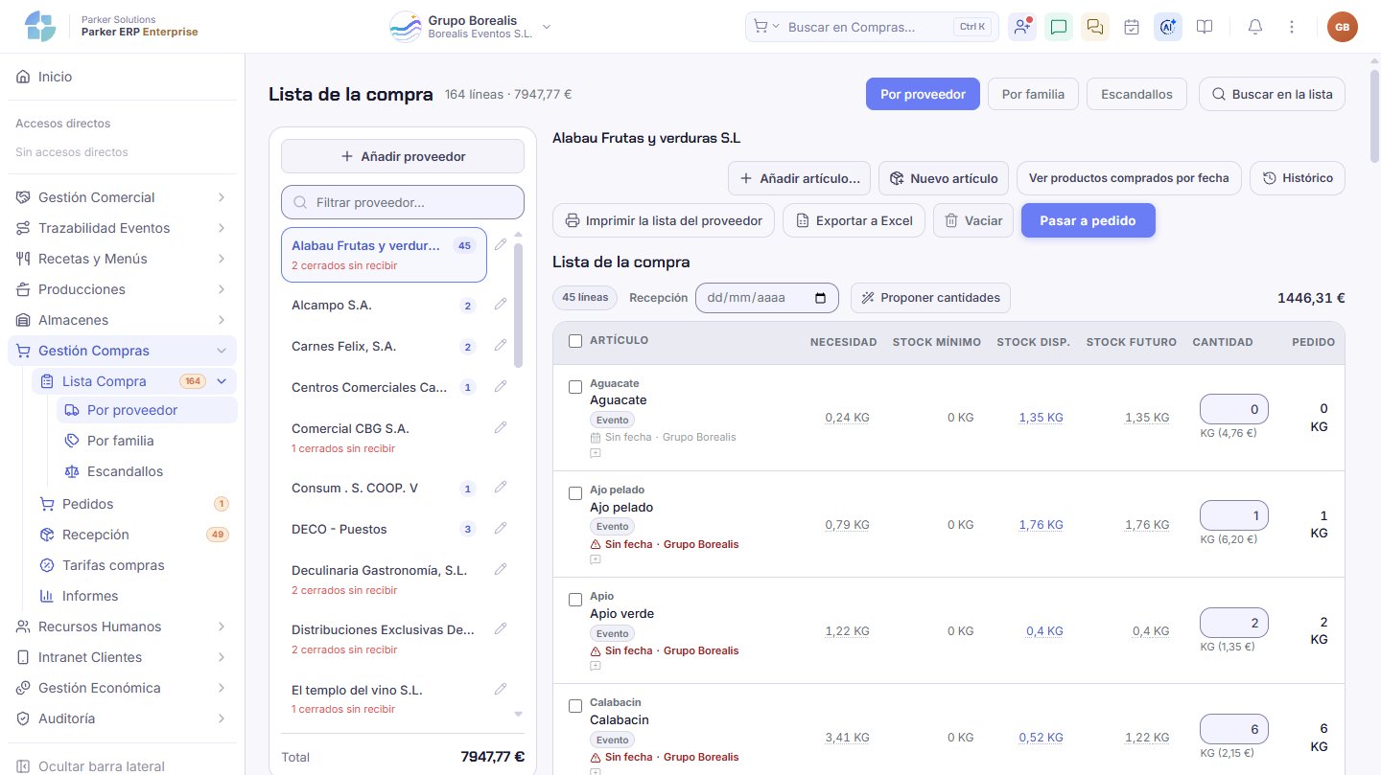The width and height of the screenshot is (1381, 775).
Task: Open the green single chat bubble icon
Action: tap(1059, 27)
